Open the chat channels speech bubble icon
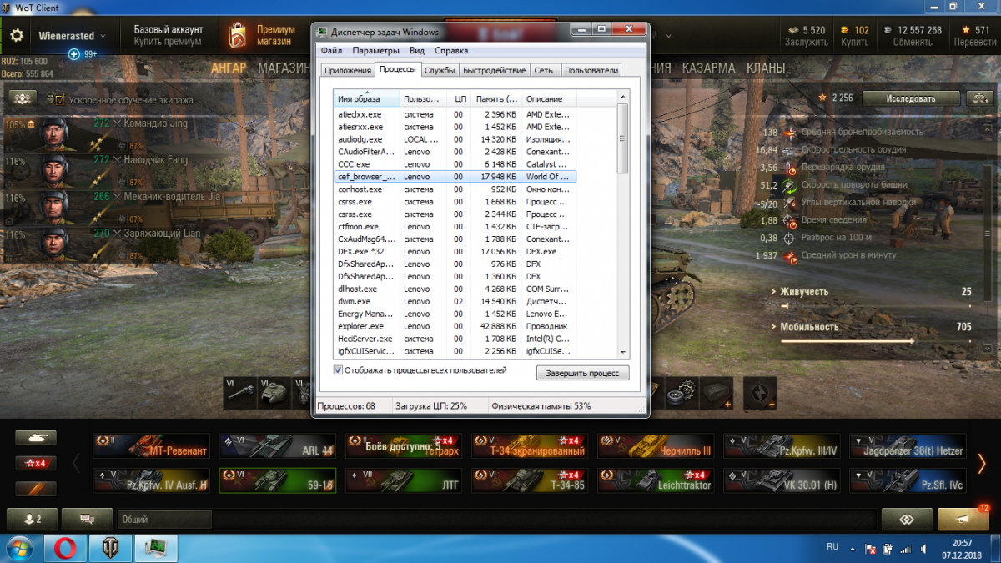Viewport: 1001px width, 563px height. [x=86, y=519]
